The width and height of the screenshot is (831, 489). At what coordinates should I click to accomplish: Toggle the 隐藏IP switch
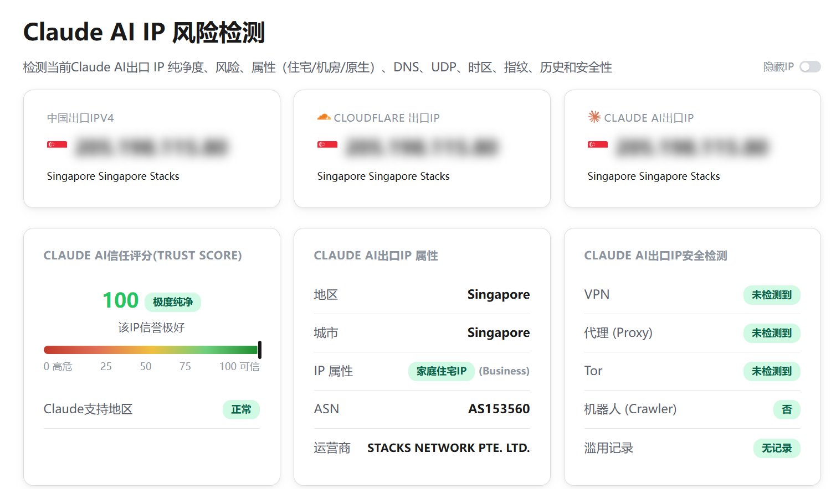(x=810, y=67)
